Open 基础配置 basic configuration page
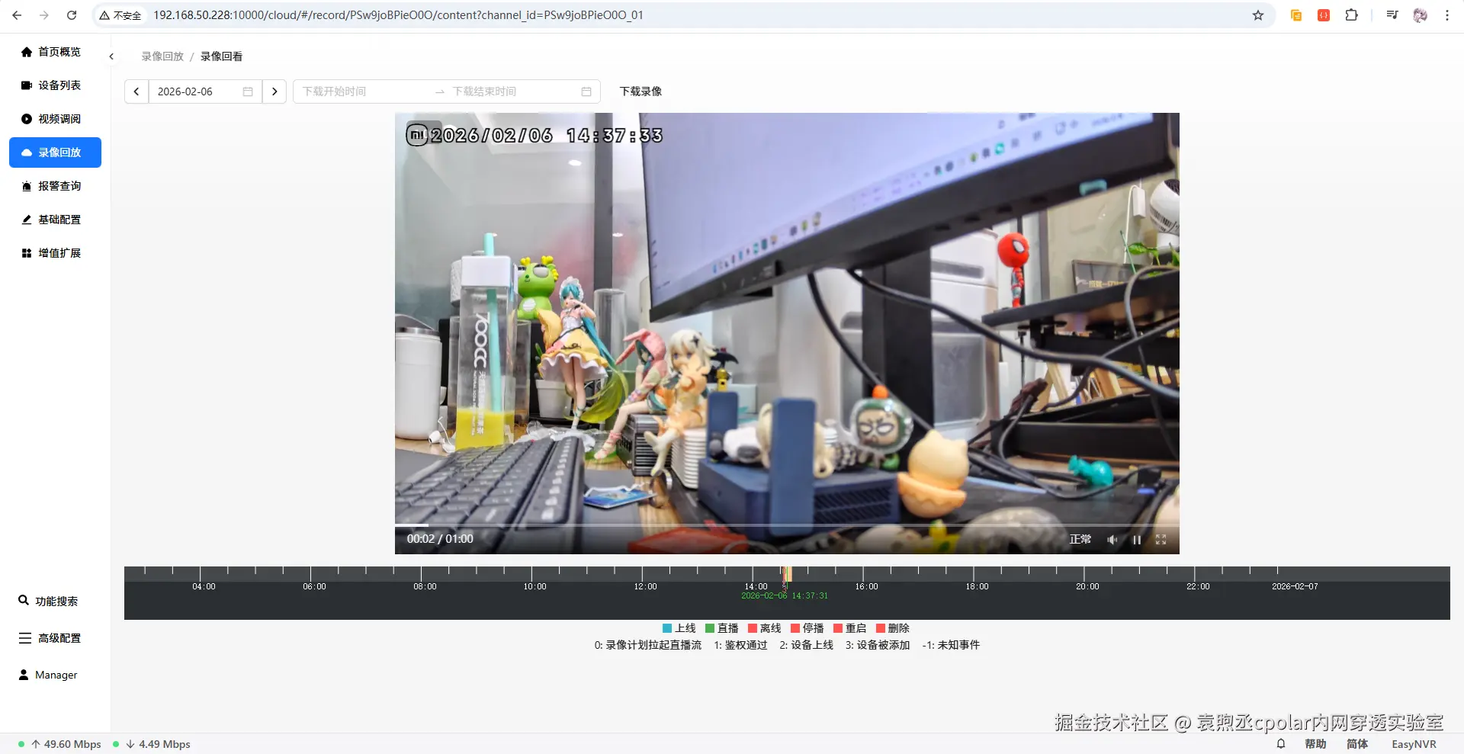This screenshot has width=1464, height=754. click(x=51, y=220)
